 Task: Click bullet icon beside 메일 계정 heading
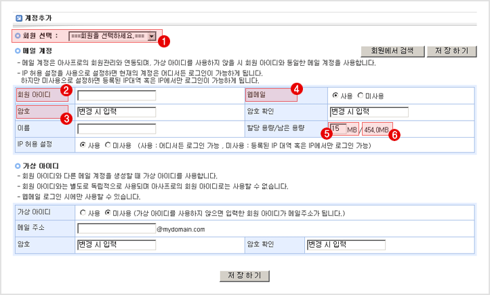[x=17, y=51]
